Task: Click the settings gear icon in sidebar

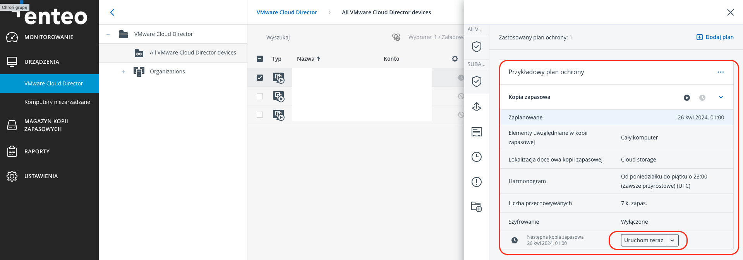Action: pyautogui.click(x=12, y=176)
